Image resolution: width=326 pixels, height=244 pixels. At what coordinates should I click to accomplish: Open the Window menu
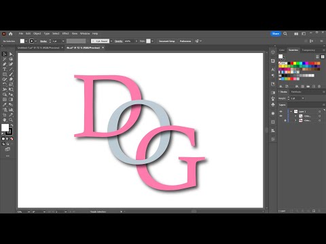(85, 33)
